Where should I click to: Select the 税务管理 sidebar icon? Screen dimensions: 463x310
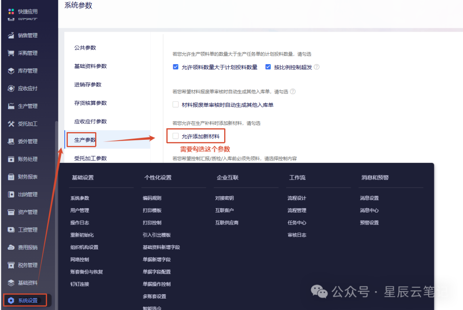[x=11, y=265]
